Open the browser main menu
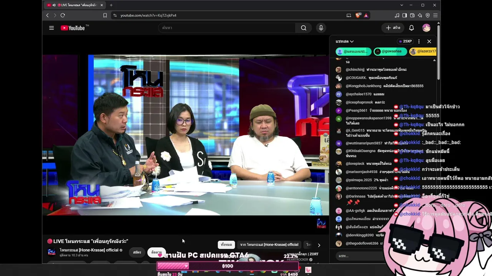 click(435, 15)
